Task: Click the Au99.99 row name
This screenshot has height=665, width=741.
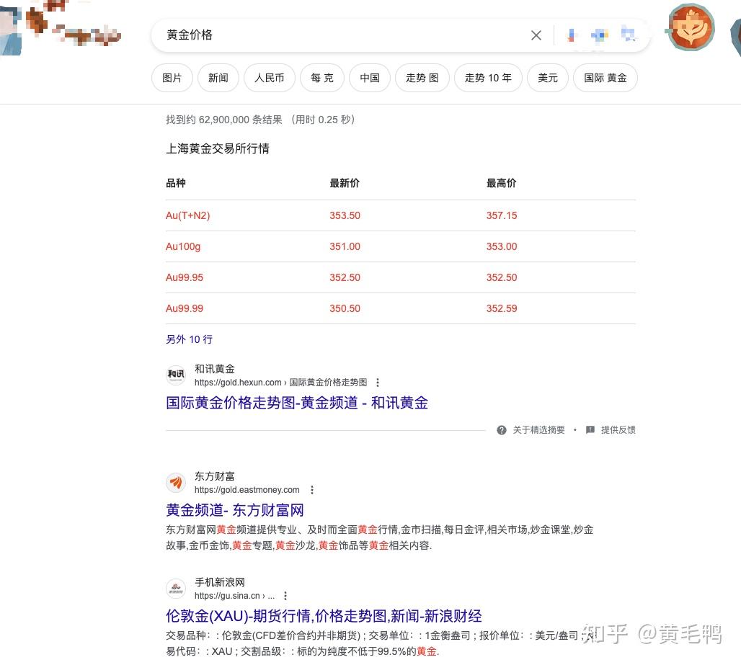Action: [185, 308]
